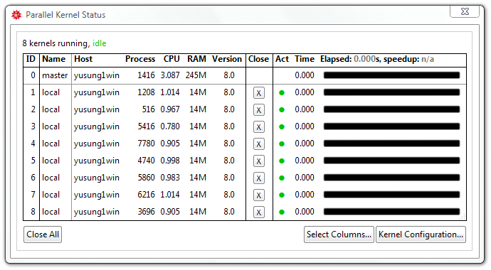Close kernel 4 using the X icon
Screen dimensions: 491x270
tap(258, 144)
